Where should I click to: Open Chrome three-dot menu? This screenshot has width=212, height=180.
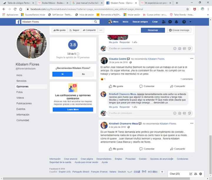[208, 9]
